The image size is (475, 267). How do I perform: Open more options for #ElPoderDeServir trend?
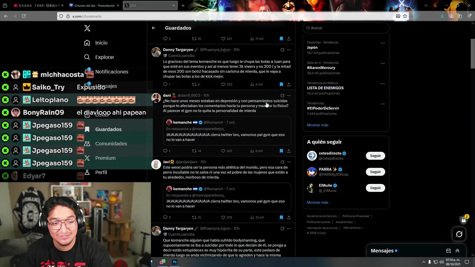(x=383, y=104)
